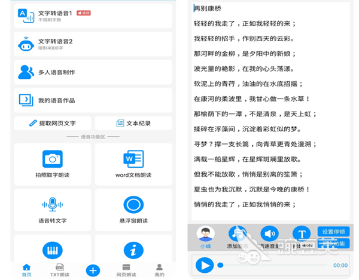Image resolution: width=359 pixels, height=280 pixels.
Task: Tap the piano keyboard icon tile
Action: (53, 250)
